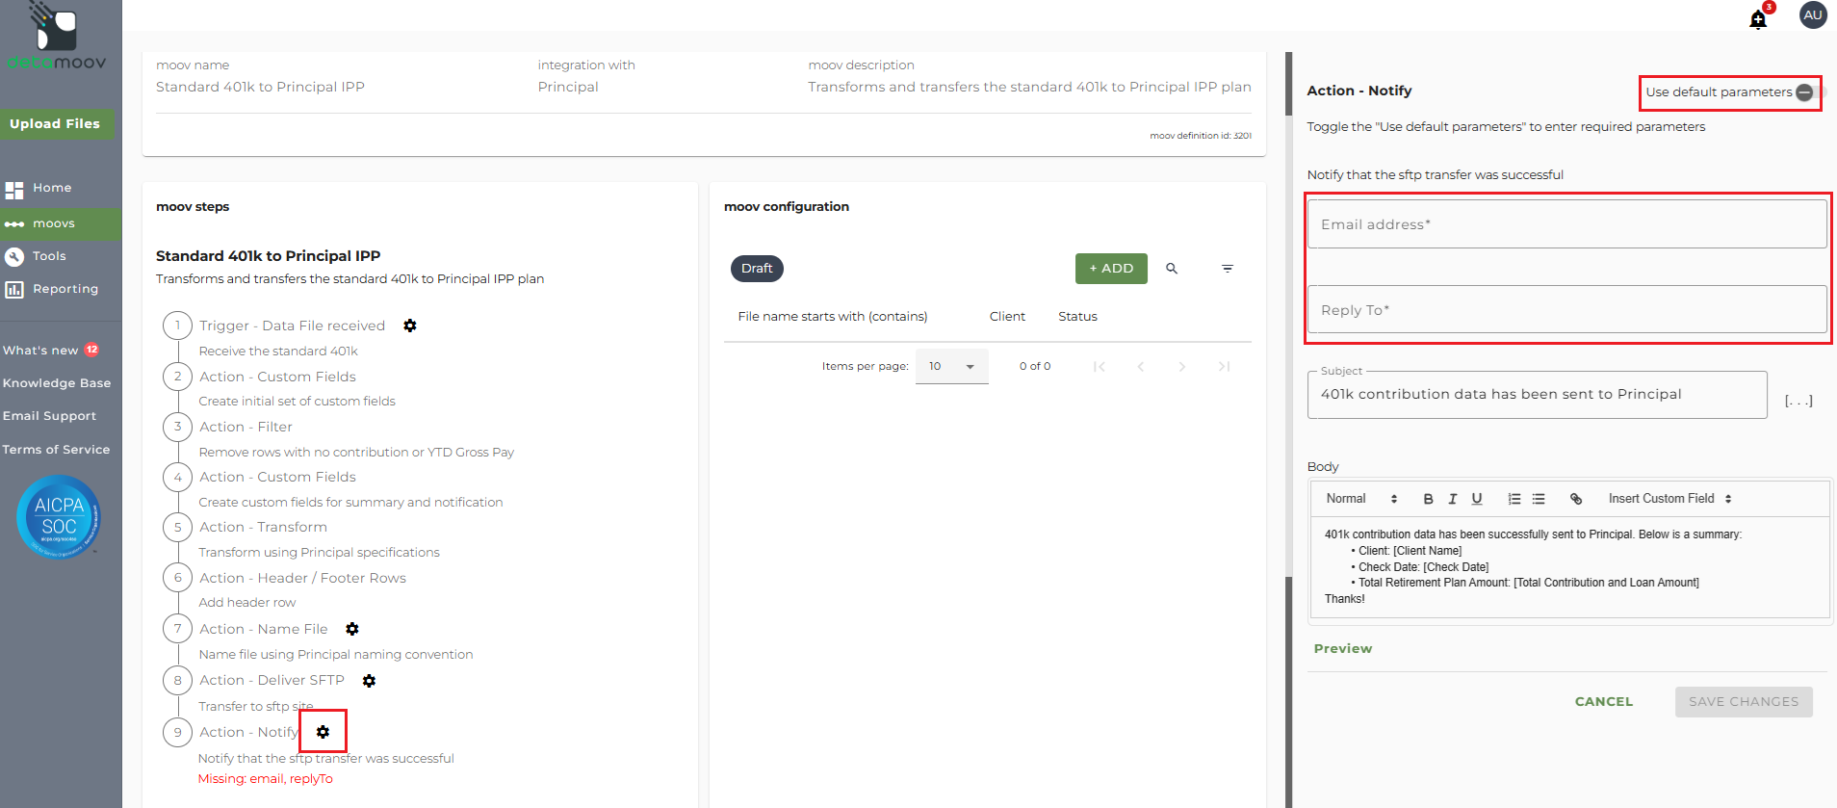The height and width of the screenshot is (808, 1837).
Task: Open Reporting in sidebar
Action: 65,289
